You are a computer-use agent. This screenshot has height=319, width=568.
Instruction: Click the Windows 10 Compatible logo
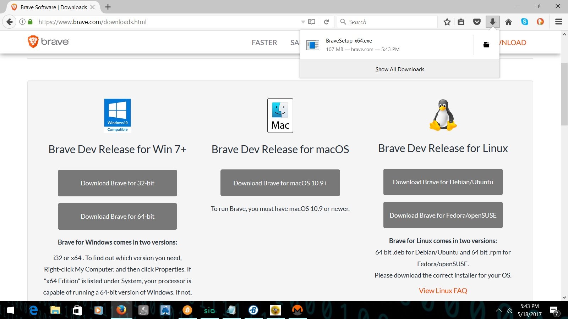click(118, 116)
